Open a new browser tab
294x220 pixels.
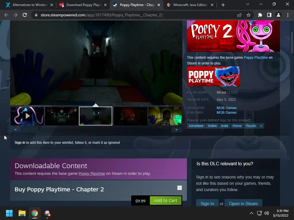pyautogui.click(x=223, y=5)
